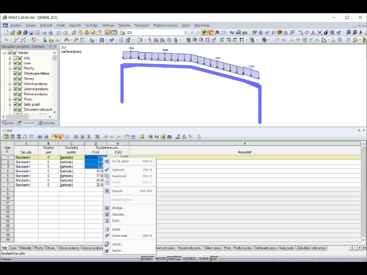Expand the Plochy tree node
The image size is (367, 275).
10,69
